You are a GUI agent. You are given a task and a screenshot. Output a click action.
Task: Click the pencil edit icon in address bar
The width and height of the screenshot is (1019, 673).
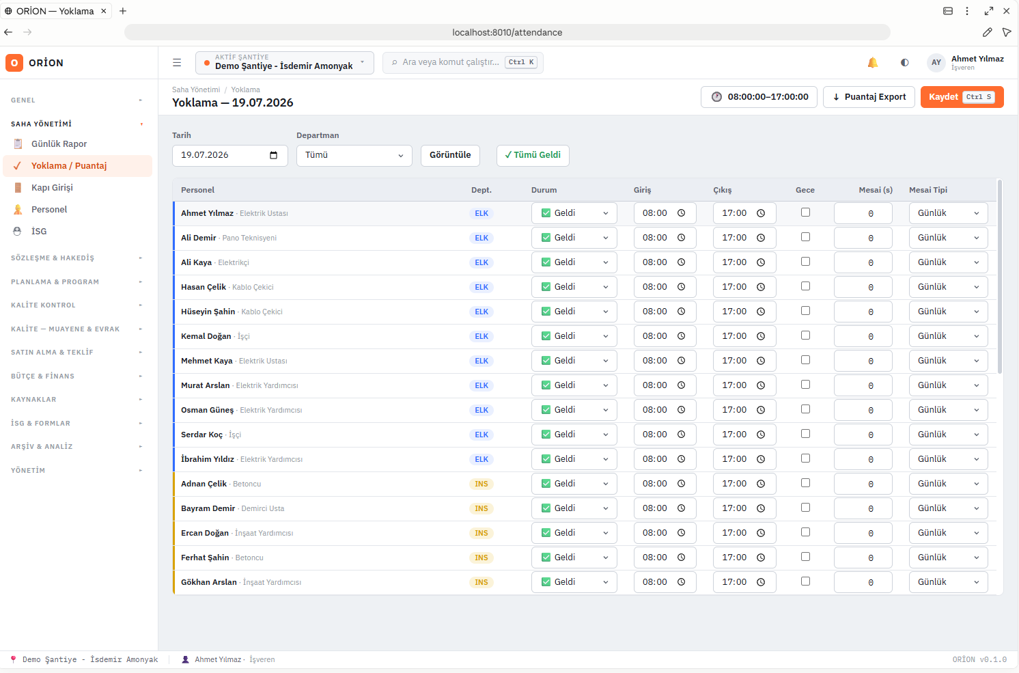tap(987, 32)
